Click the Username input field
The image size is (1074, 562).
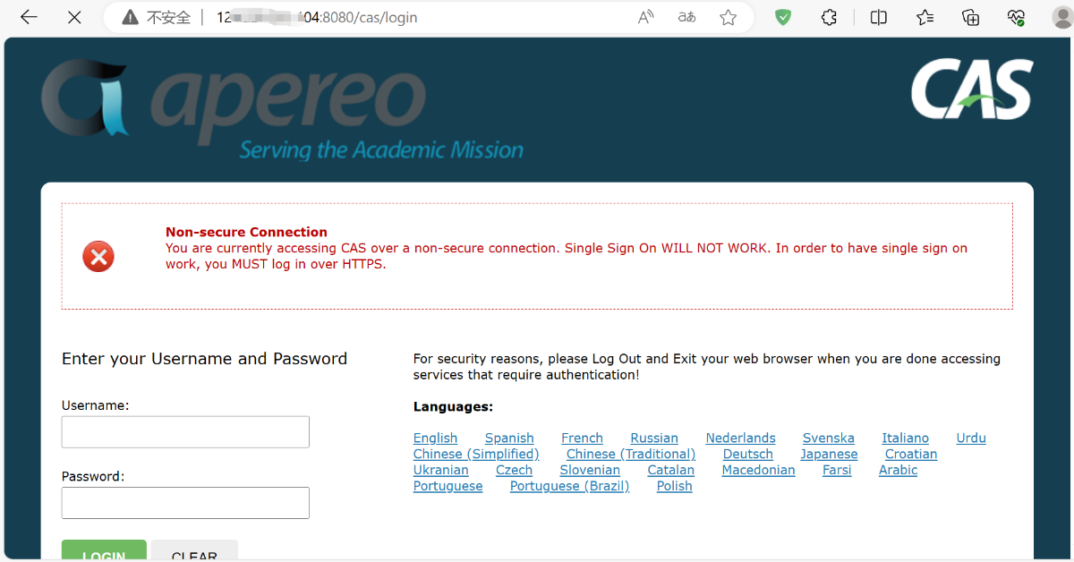pyautogui.click(x=185, y=432)
